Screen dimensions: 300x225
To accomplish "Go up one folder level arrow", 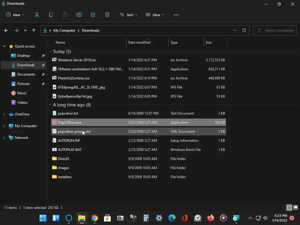I will 34,30.
